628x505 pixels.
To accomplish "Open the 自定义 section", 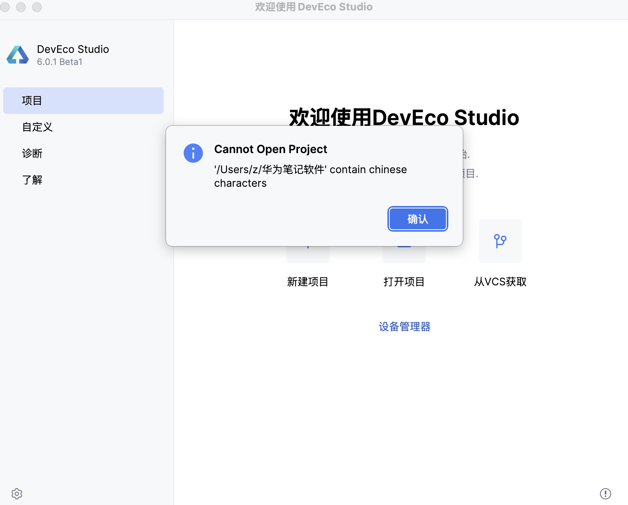I will point(37,127).
